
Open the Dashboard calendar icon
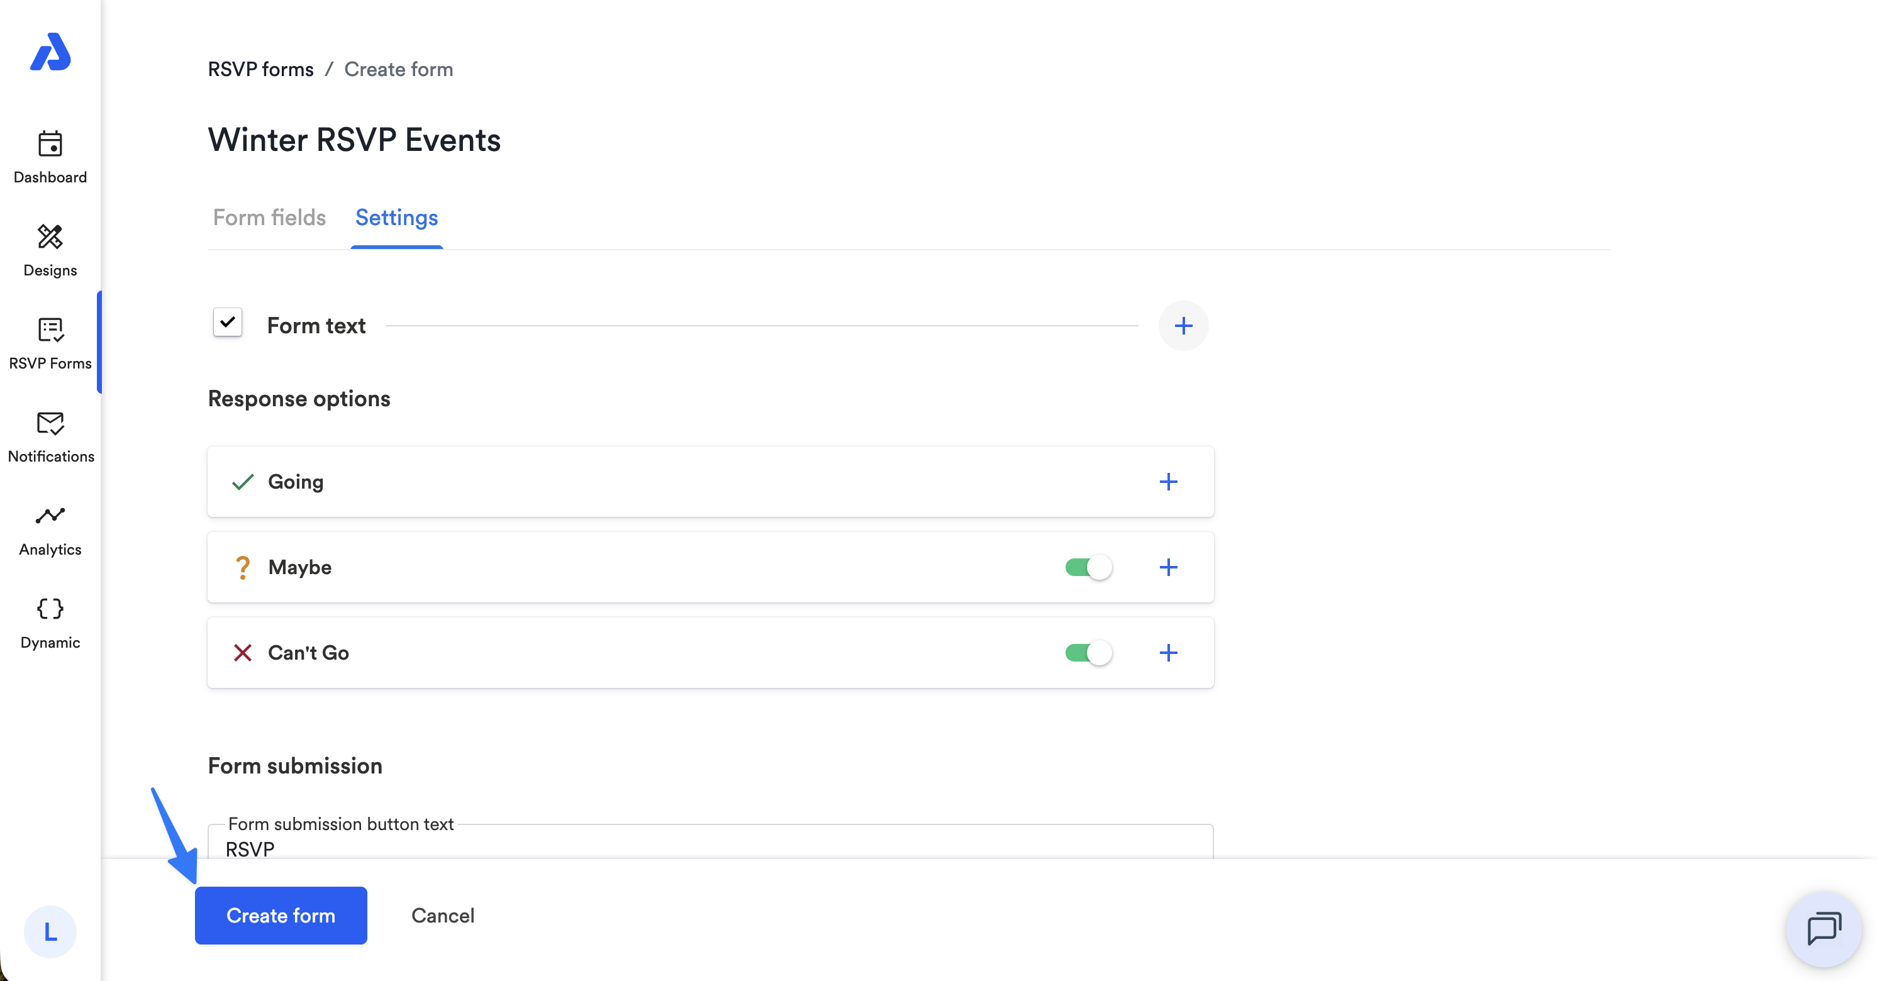pyautogui.click(x=50, y=143)
